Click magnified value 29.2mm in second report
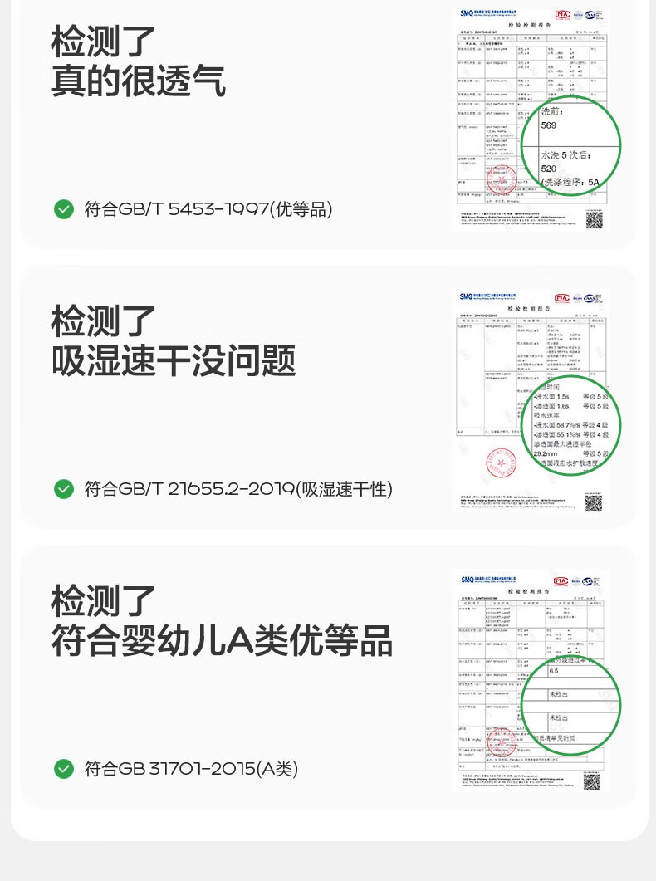The height and width of the screenshot is (881, 656). click(x=546, y=453)
